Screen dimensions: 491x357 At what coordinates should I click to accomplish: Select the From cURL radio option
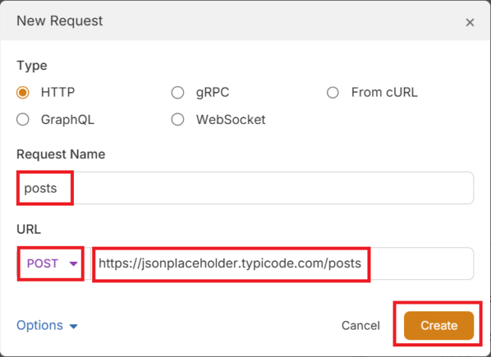(x=332, y=93)
